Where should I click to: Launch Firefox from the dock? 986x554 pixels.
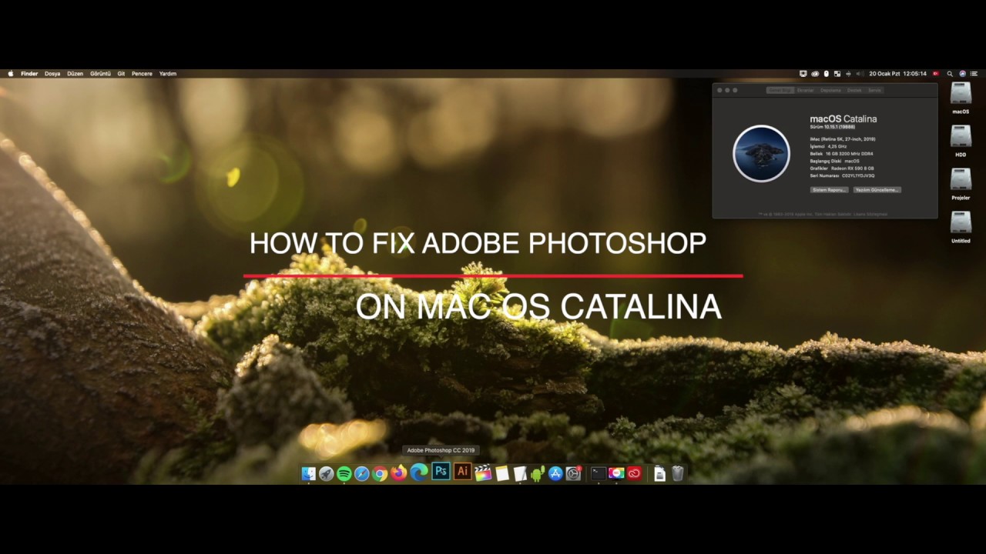398,472
